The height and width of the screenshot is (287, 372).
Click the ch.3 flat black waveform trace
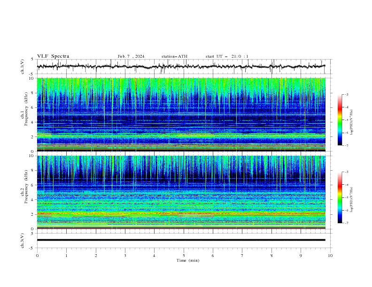[x=181, y=240]
